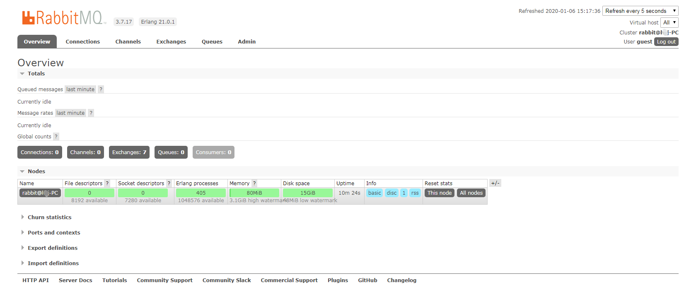Switch to the Admin tab
The image size is (696, 290).
[x=247, y=41]
